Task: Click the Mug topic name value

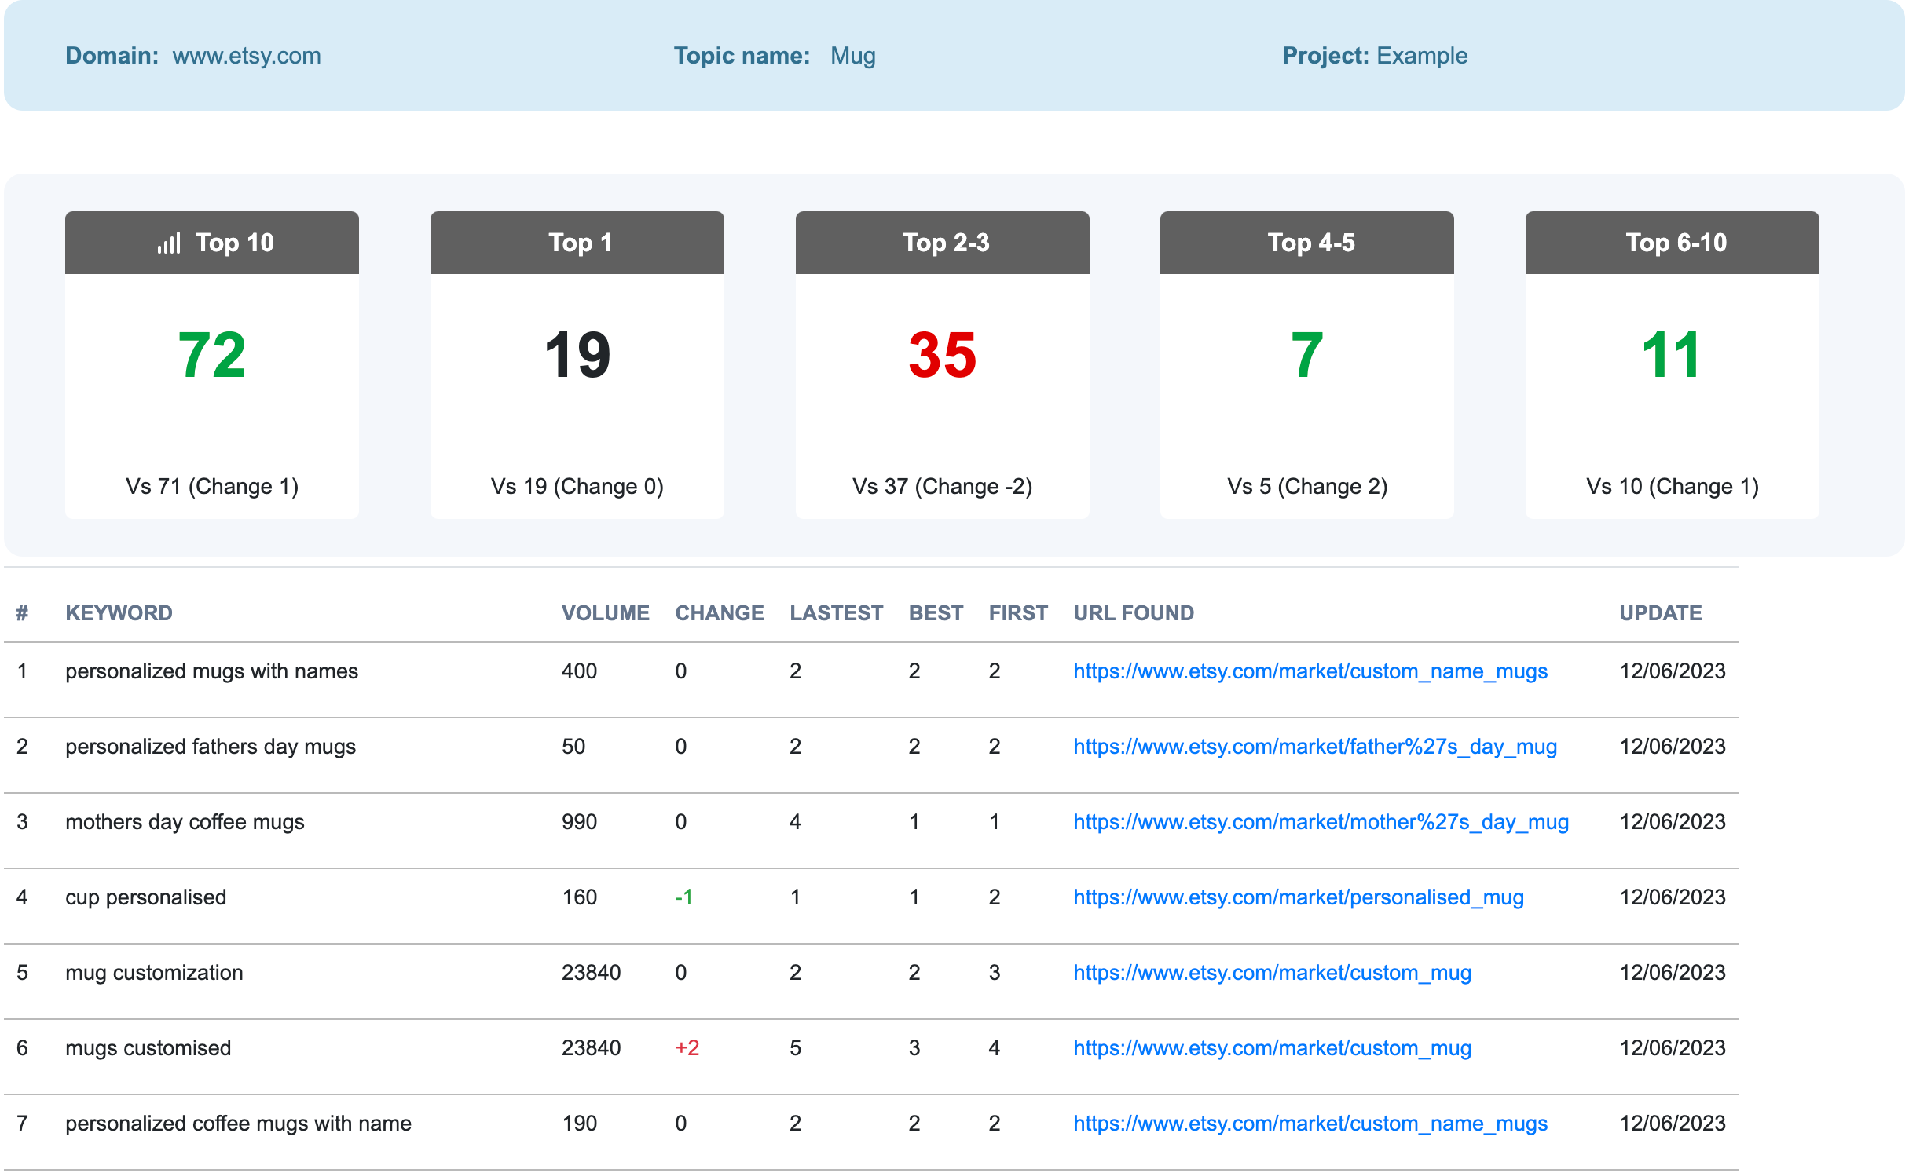Action: (x=854, y=57)
